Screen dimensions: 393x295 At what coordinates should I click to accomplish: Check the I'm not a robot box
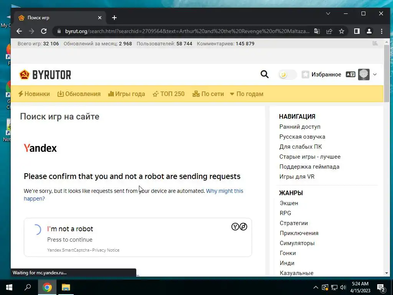(x=36, y=229)
